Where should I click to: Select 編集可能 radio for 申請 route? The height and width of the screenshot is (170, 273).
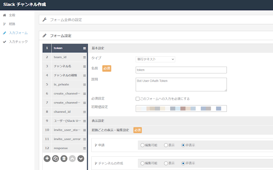142,145
